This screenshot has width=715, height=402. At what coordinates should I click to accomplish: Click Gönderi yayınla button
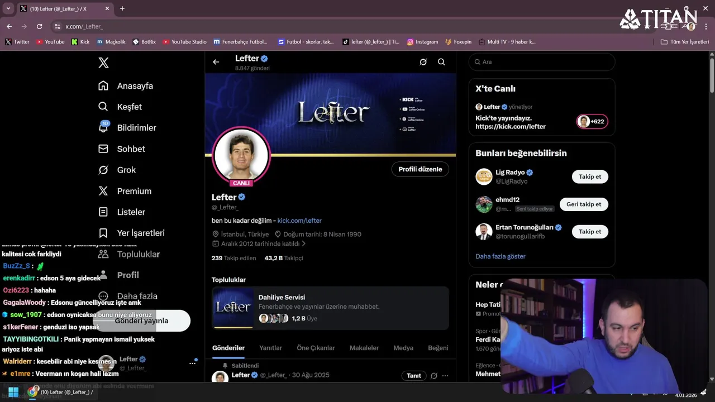click(141, 321)
